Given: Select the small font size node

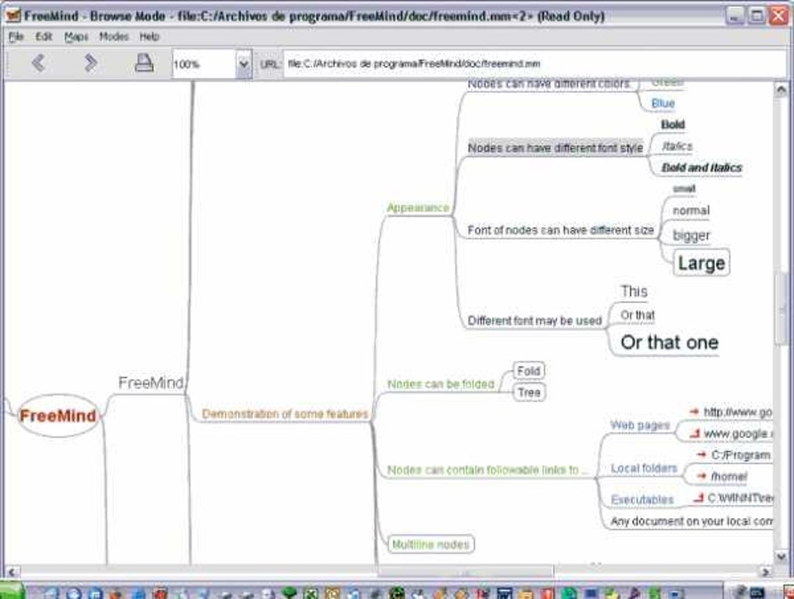Looking at the screenshot, I should click(684, 189).
